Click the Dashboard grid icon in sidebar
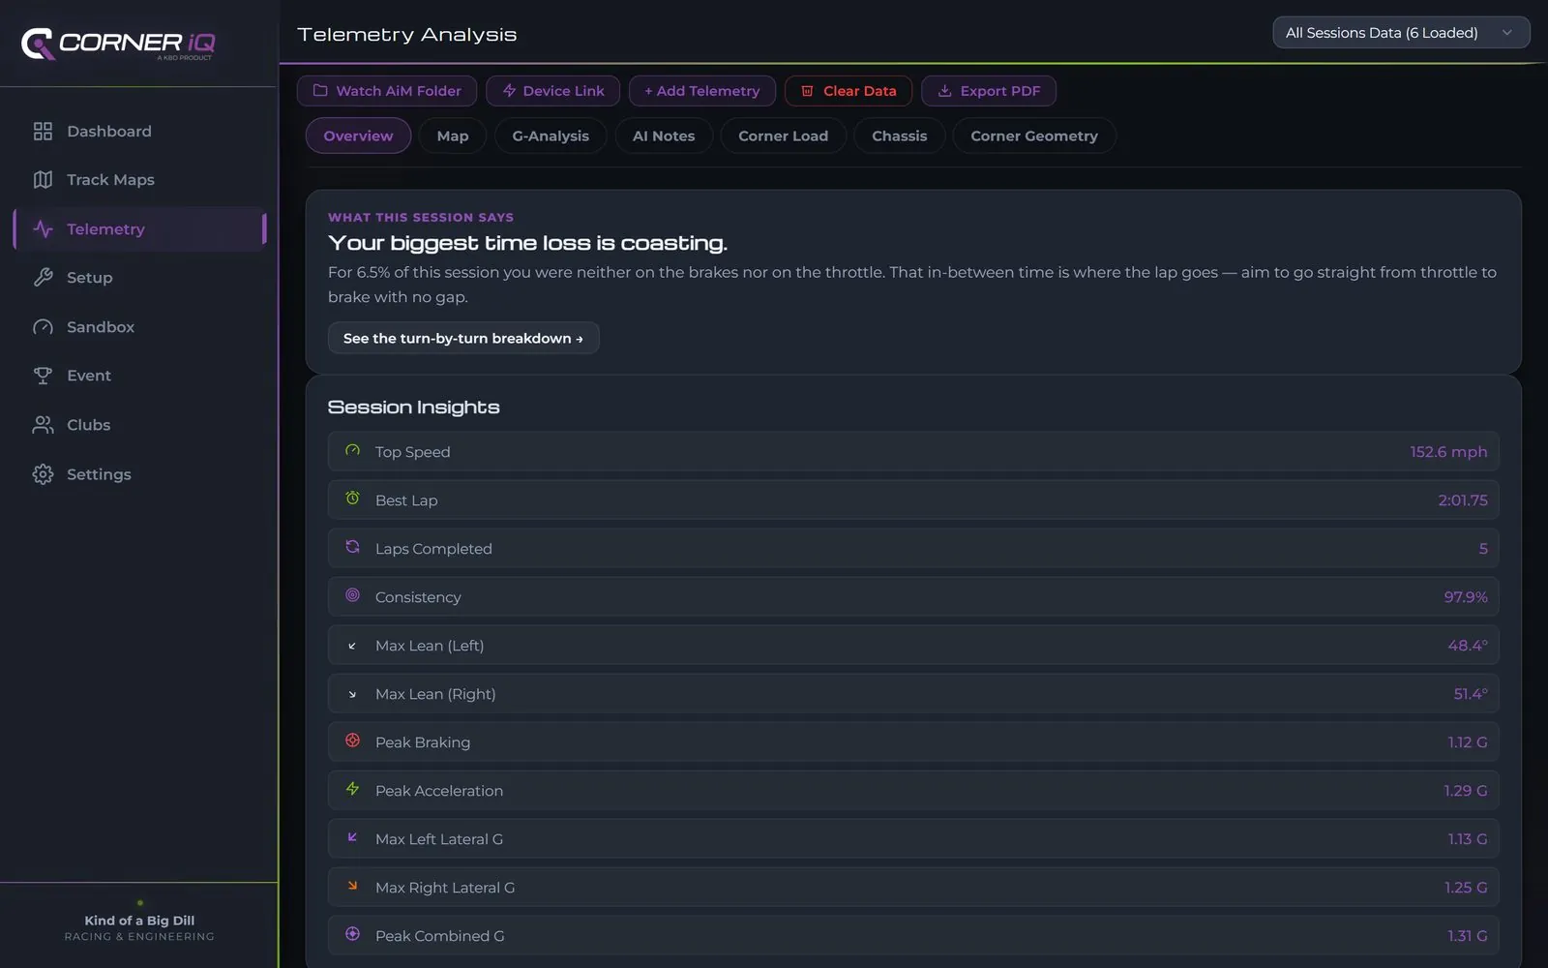1548x968 pixels. [43, 131]
